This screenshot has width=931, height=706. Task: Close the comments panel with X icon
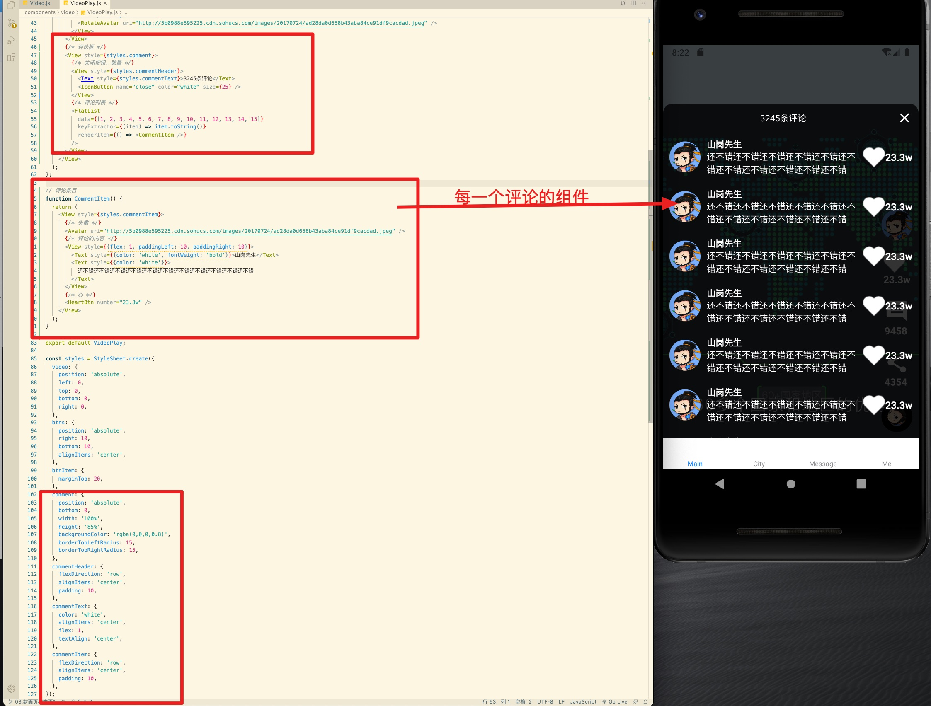click(x=904, y=118)
